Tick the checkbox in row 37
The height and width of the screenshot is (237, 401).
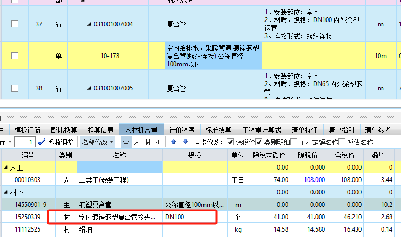pos(15,24)
